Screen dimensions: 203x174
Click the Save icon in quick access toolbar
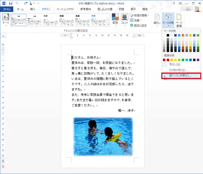[11, 3]
